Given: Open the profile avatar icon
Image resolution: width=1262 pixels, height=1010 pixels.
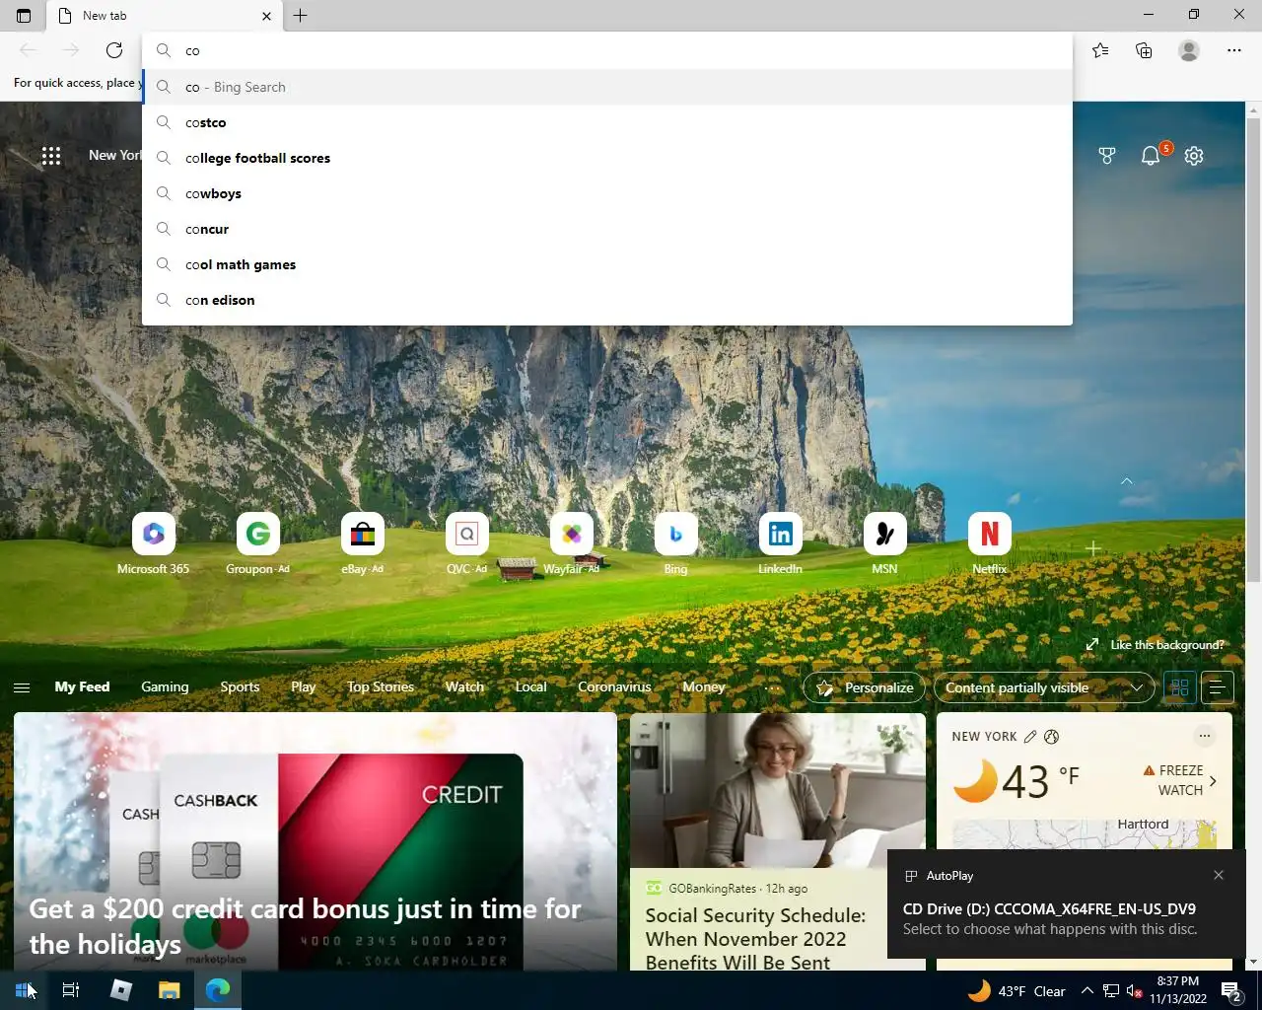Looking at the screenshot, I should click(x=1189, y=50).
